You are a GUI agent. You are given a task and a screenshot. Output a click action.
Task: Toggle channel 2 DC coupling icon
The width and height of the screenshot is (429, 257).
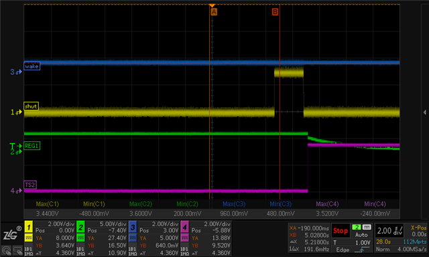tap(80, 238)
